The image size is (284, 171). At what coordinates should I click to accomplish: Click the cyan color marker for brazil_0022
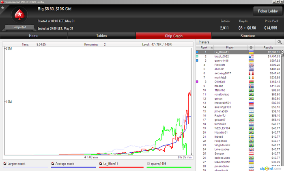[x=197, y=56]
